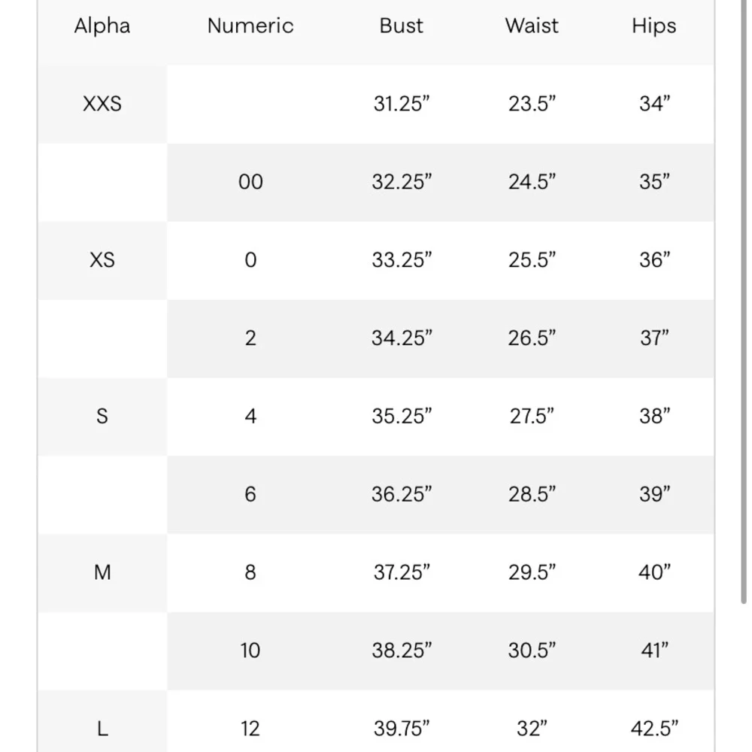Click the 37.25" bust value
Image resolution: width=752 pixels, height=752 pixels.
(x=402, y=572)
